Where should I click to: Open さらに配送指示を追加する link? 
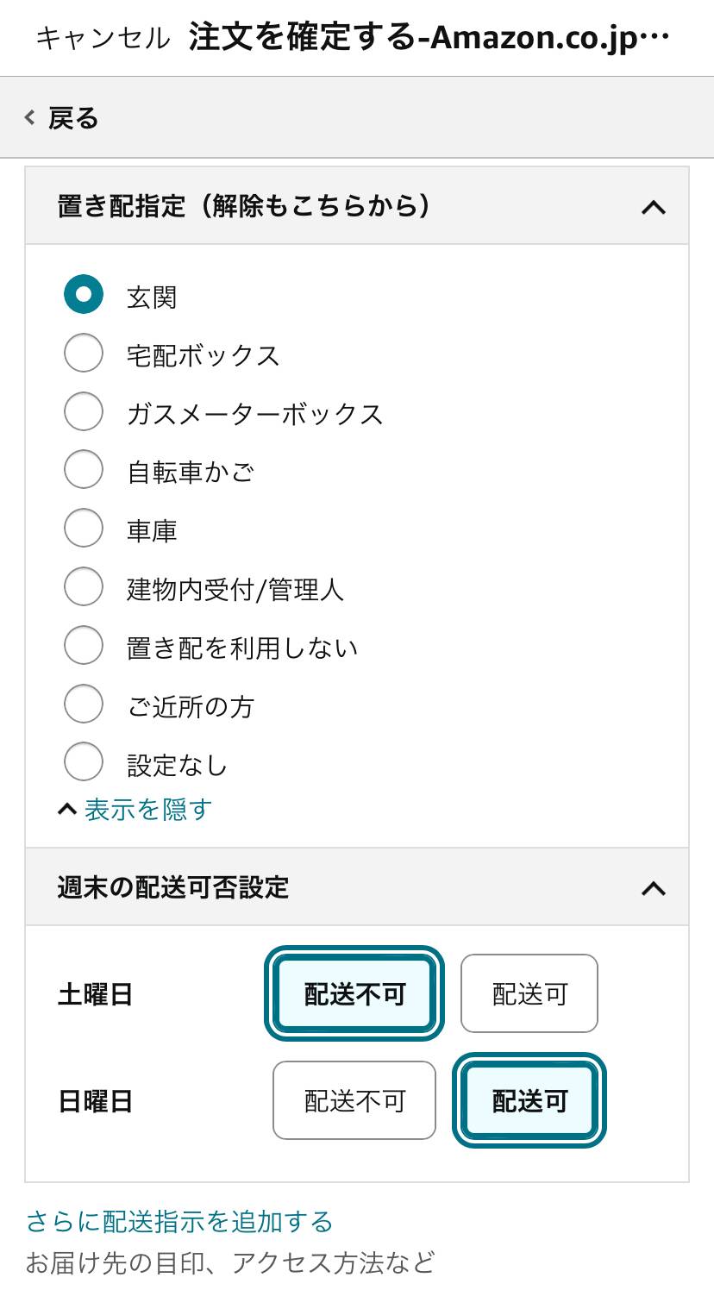[180, 1220]
